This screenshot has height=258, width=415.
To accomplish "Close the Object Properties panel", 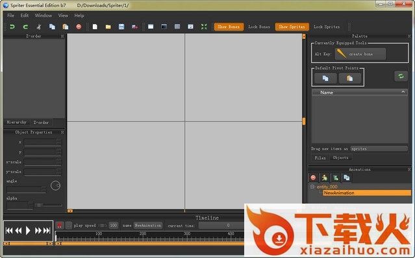I will pyautogui.click(x=62, y=132).
